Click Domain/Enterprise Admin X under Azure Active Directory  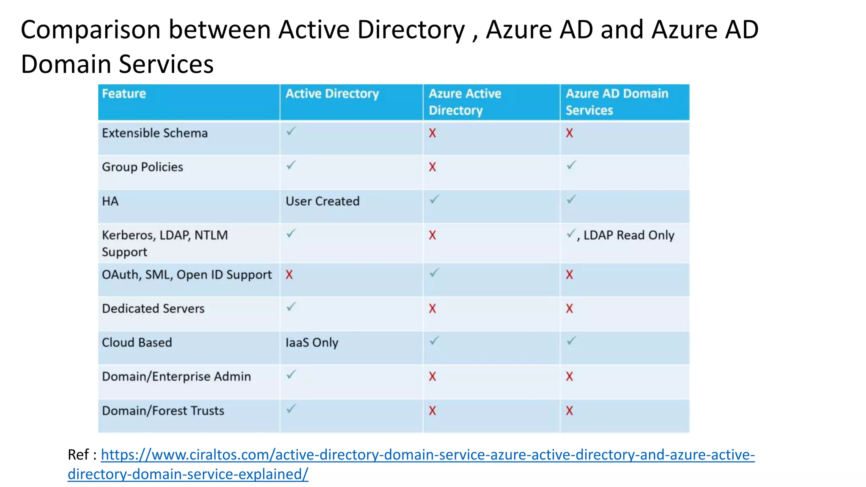coord(432,377)
